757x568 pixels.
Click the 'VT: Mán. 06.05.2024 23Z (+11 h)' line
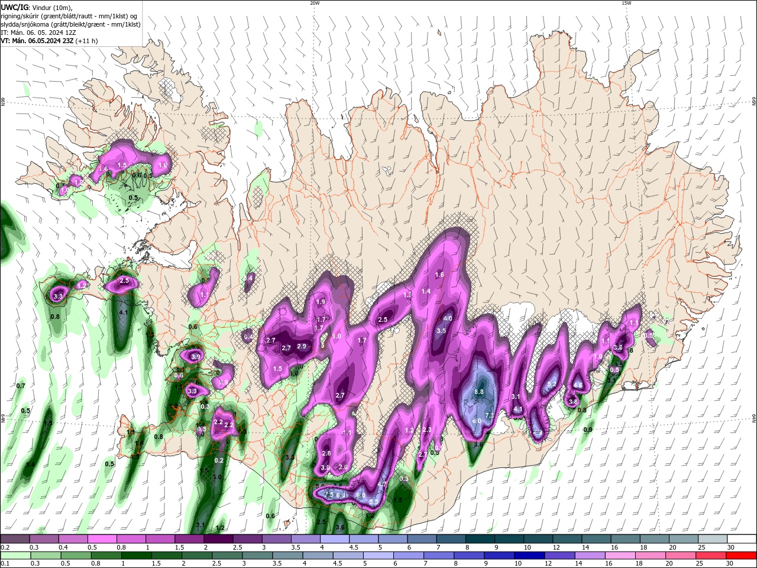(x=49, y=41)
